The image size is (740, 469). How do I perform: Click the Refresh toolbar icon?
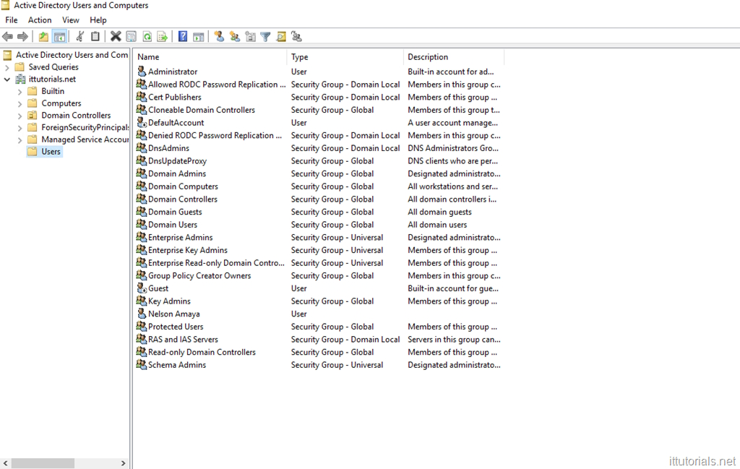tap(147, 36)
